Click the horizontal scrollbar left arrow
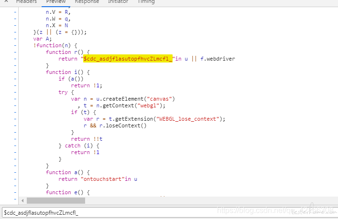Viewport: 338px width, 219px height. tap(22, 201)
